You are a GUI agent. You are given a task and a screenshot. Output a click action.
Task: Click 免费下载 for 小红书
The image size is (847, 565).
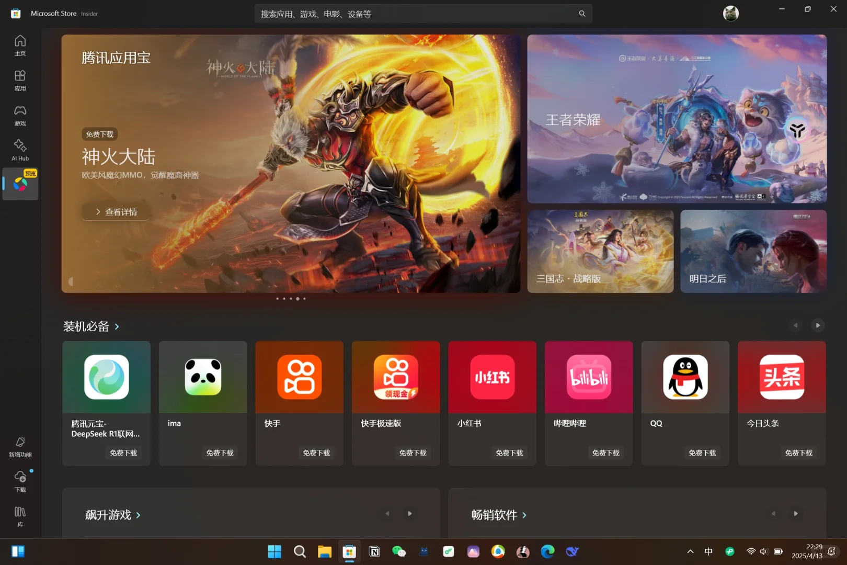click(x=509, y=453)
